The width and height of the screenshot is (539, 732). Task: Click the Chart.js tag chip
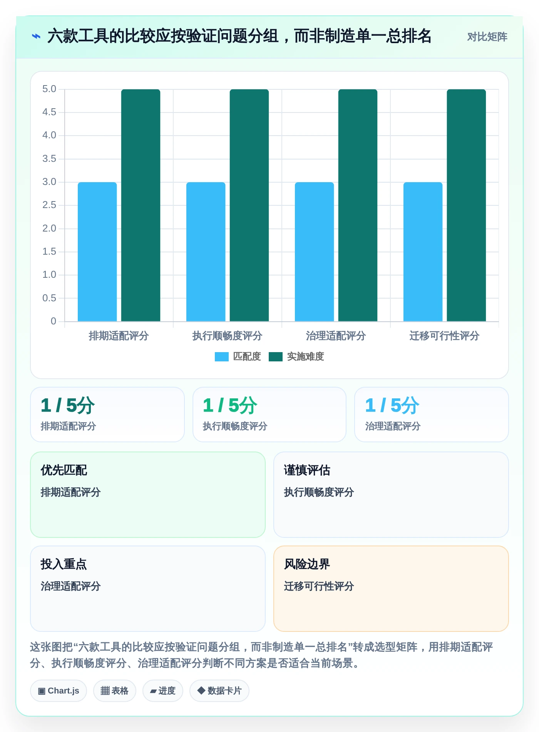point(59,691)
